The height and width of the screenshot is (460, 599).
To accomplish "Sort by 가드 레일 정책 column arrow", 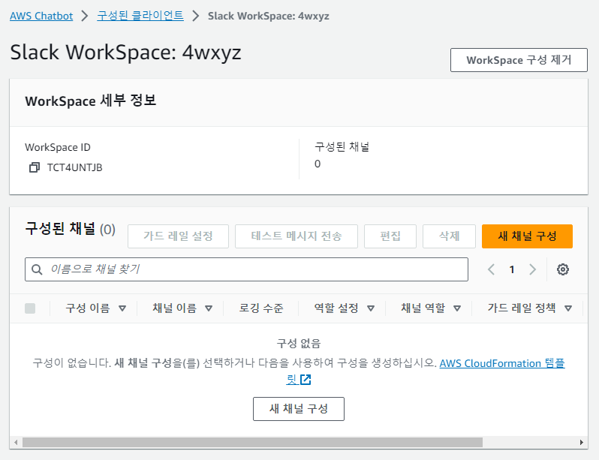I will click(x=568, y=308).
